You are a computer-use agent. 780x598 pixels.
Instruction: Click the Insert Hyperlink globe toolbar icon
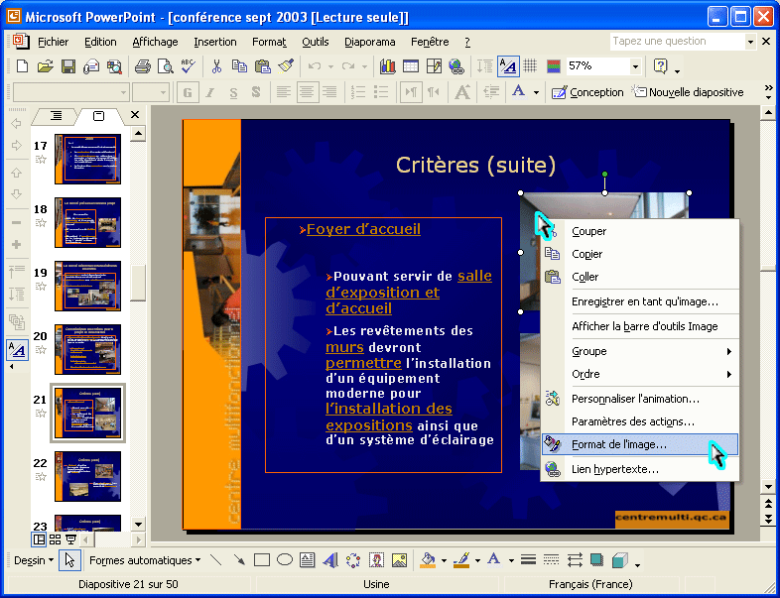pos(456,66)
